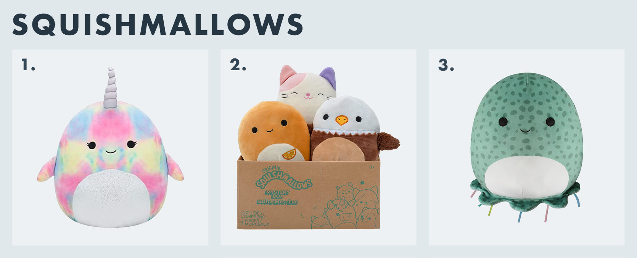Select the number 3 label

[x=446, y=65]
